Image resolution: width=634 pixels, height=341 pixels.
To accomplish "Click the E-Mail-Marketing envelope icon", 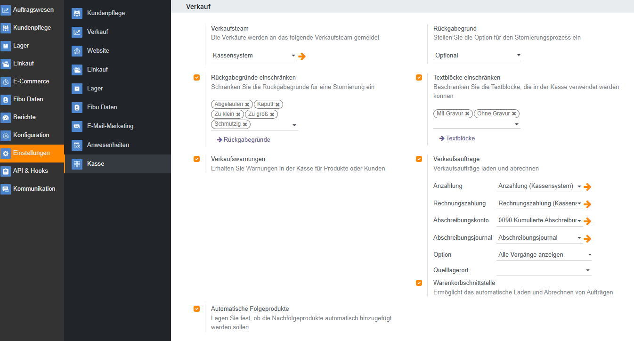I will (x=77, y=126).
